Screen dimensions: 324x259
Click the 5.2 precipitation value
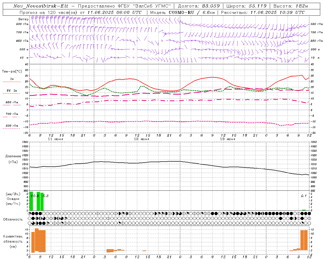coord(46,196)
